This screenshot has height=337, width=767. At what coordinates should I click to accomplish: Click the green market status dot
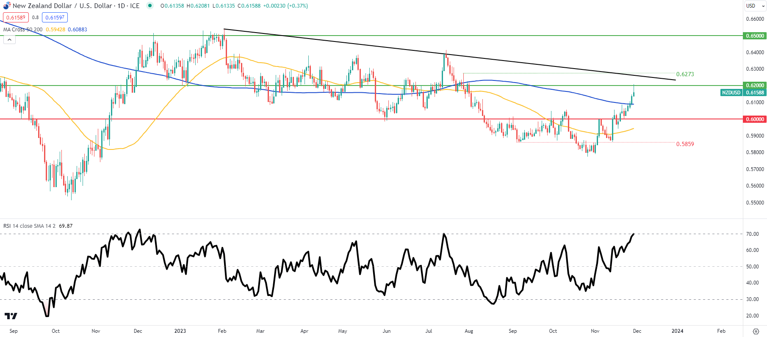click(x=150, y=6)
